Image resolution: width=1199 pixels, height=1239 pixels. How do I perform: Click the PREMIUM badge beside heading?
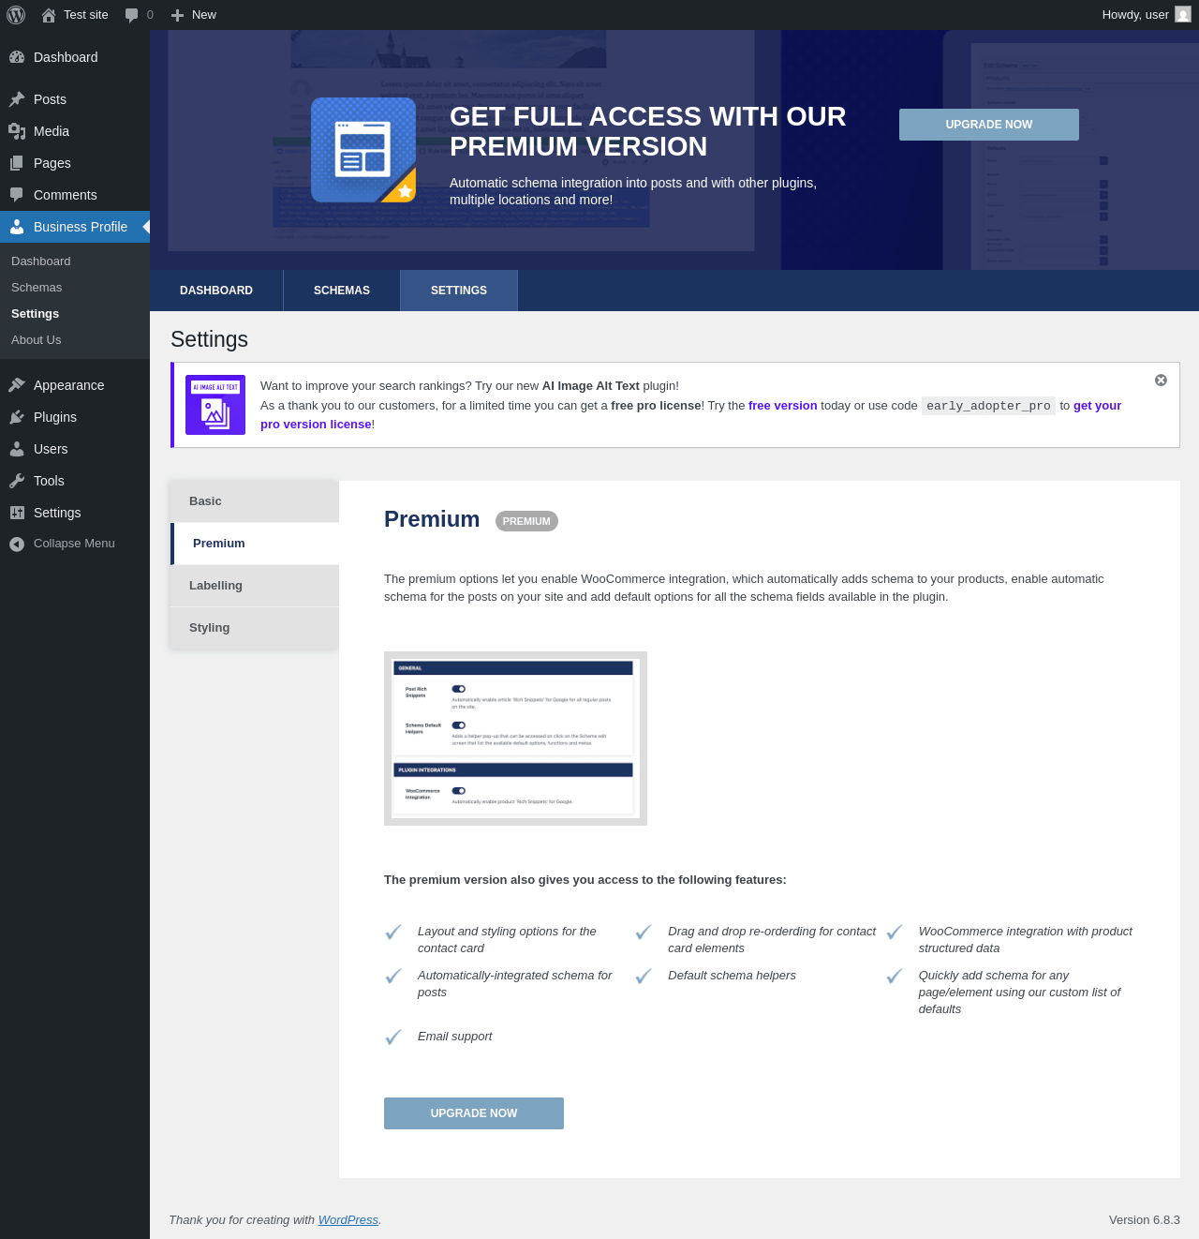[526, 521]
